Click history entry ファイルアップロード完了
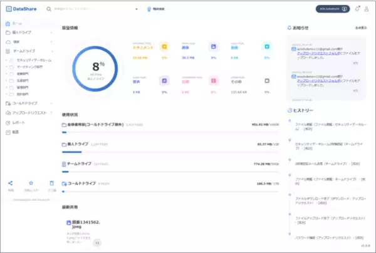Image resolution: width=376 pixels, height=253 pixels. coord(330,220)
